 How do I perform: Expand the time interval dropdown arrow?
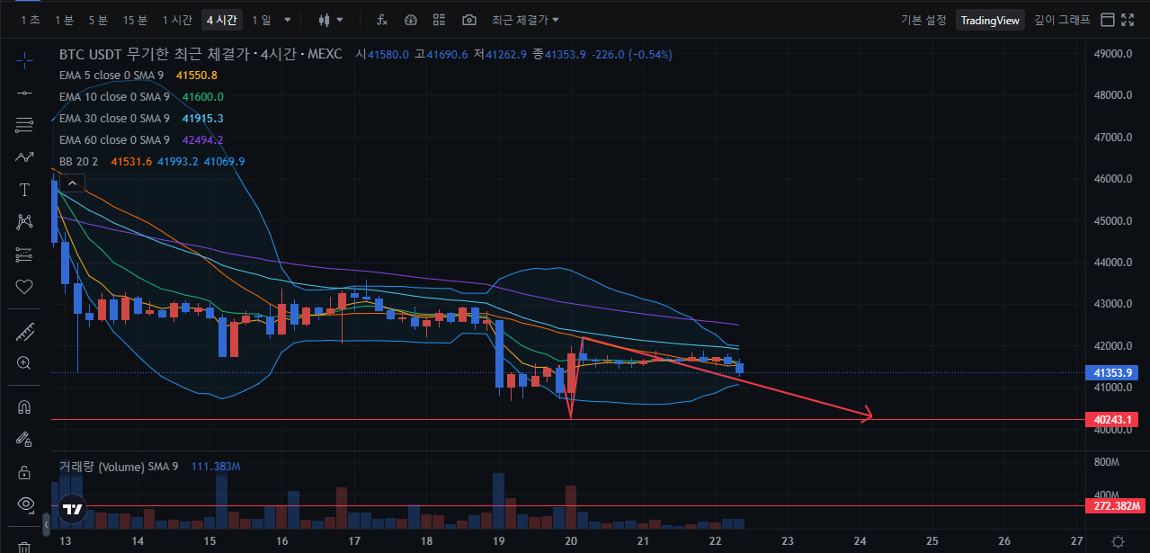[287, 20]
